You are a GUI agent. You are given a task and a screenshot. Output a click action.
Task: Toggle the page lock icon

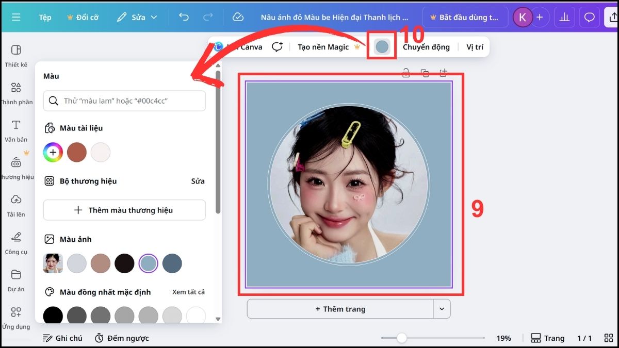coord(405,73)
